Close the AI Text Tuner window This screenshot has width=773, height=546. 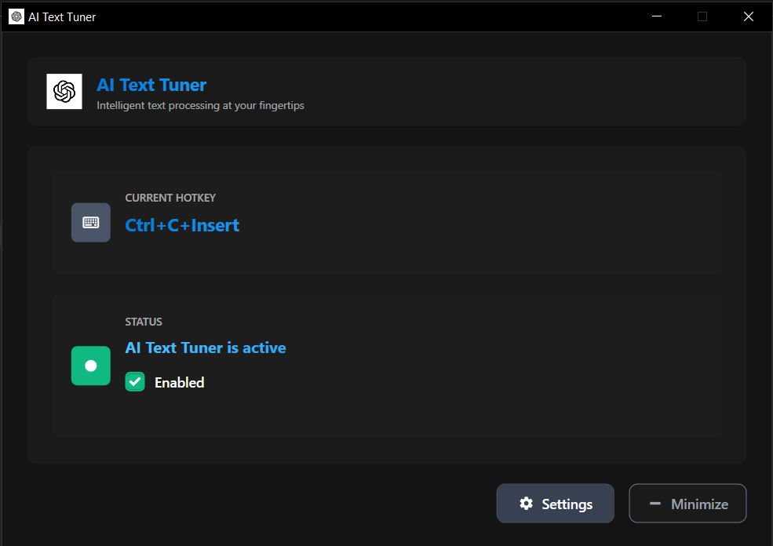pyautogui.click(x=749, y=16)
